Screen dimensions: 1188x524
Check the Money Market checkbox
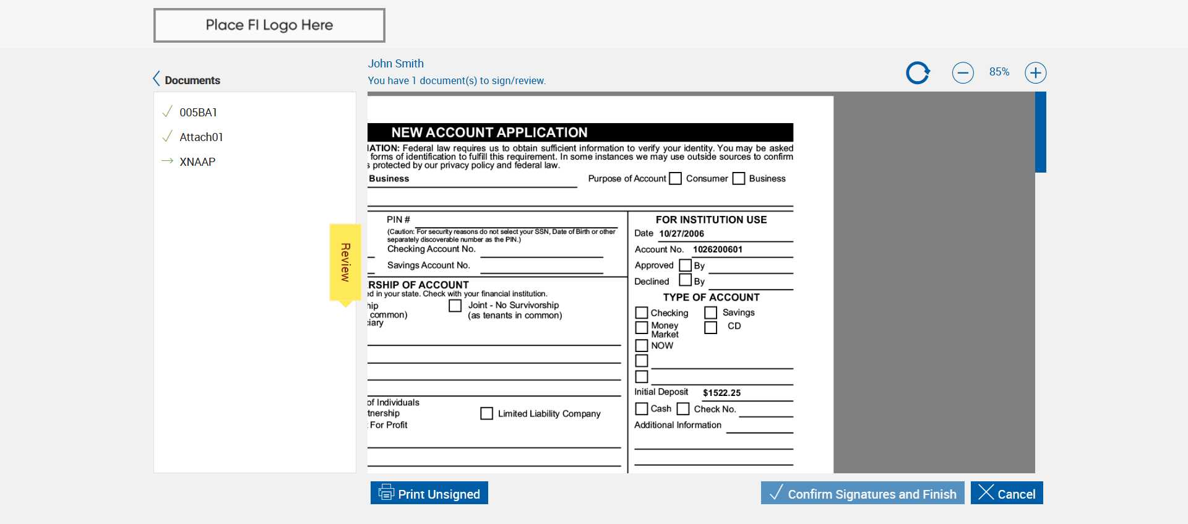coord(642,327)
